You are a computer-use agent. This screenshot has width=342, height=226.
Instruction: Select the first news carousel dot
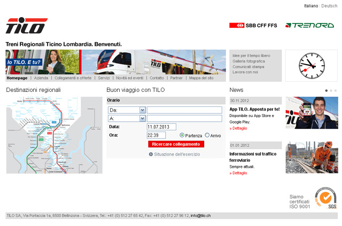pos(326,90)
